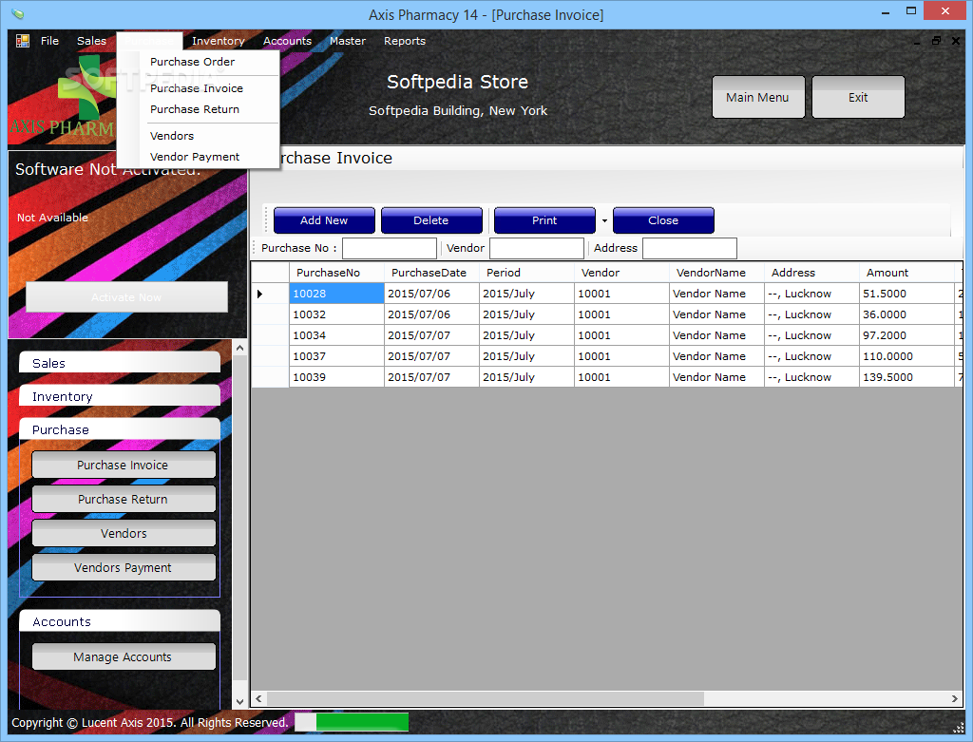
Task: Open the File menu
Action: (49, 41)
